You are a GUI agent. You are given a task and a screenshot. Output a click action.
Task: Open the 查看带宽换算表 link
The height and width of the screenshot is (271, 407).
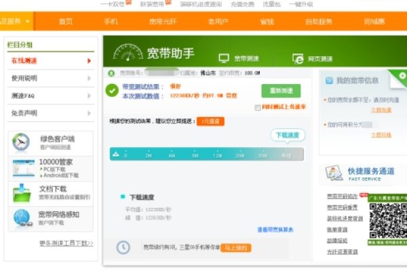[275, 230]
